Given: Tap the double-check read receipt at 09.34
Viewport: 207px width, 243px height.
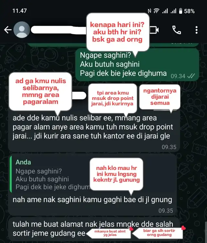Looking at the screenshot, I should (x=191, y=76).
